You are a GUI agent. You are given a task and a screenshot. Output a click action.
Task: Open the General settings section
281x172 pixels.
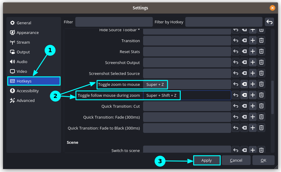24,23
